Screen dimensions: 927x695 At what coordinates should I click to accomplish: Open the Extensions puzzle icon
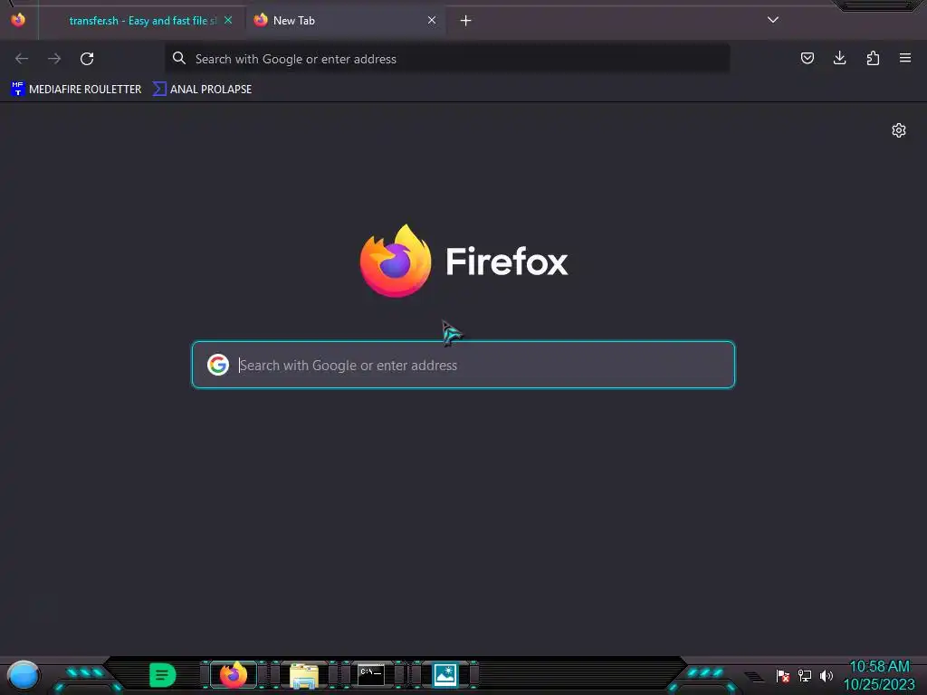tap(873, 58)
